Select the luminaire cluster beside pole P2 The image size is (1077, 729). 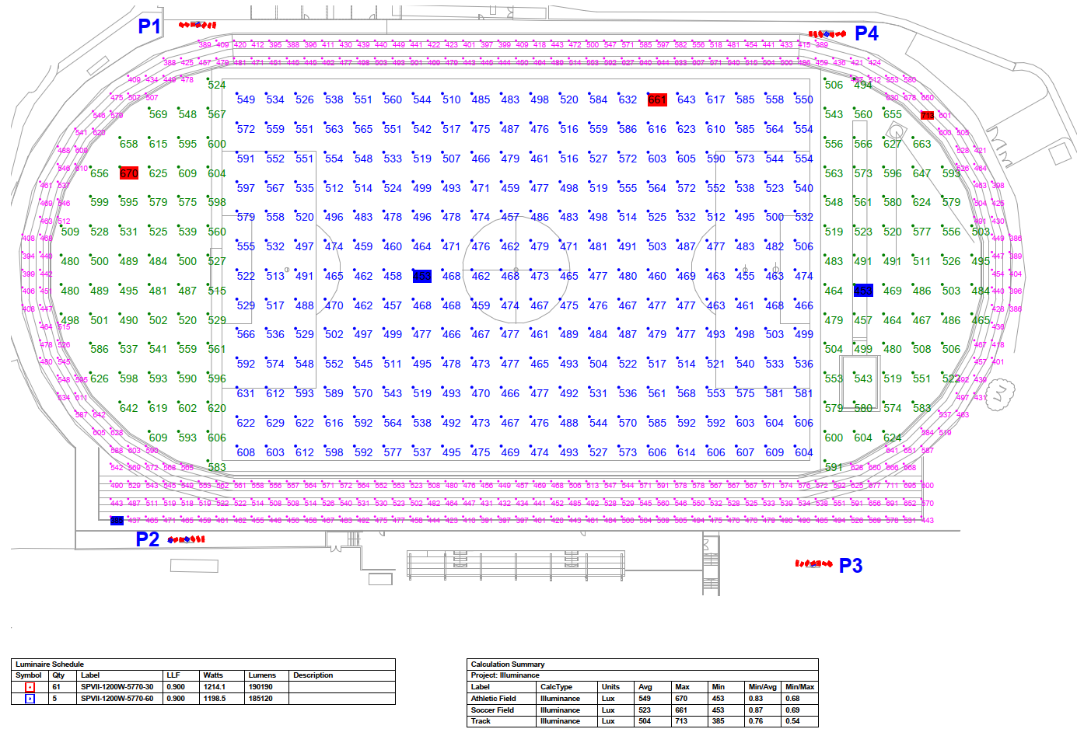[x=187, y=539]
